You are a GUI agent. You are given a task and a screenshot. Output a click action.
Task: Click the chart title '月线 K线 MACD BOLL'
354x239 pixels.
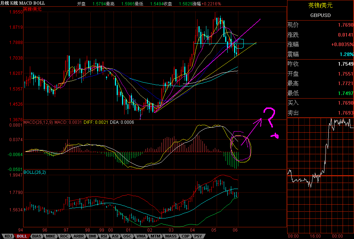22,3
